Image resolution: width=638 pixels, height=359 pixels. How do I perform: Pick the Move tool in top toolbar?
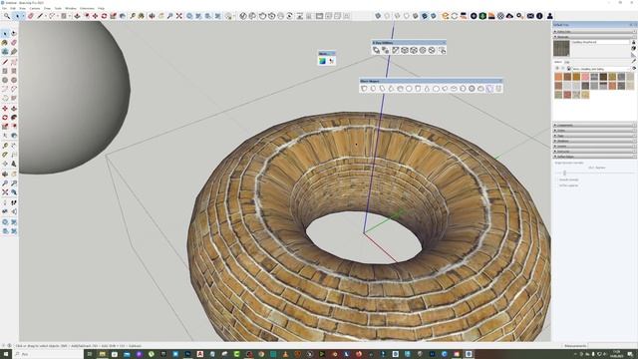95,16
